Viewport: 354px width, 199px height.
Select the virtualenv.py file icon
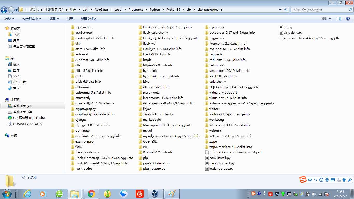[281, 33]
